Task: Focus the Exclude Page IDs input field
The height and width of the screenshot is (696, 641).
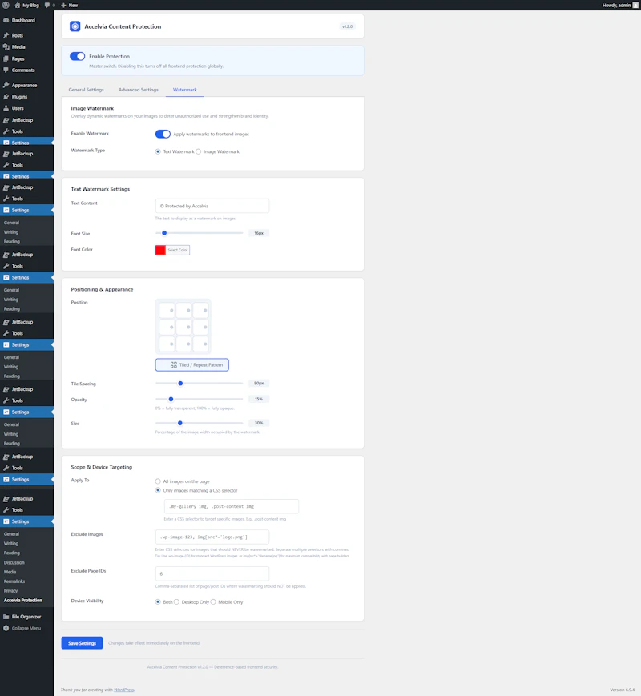Action: (x=212, y=573)
